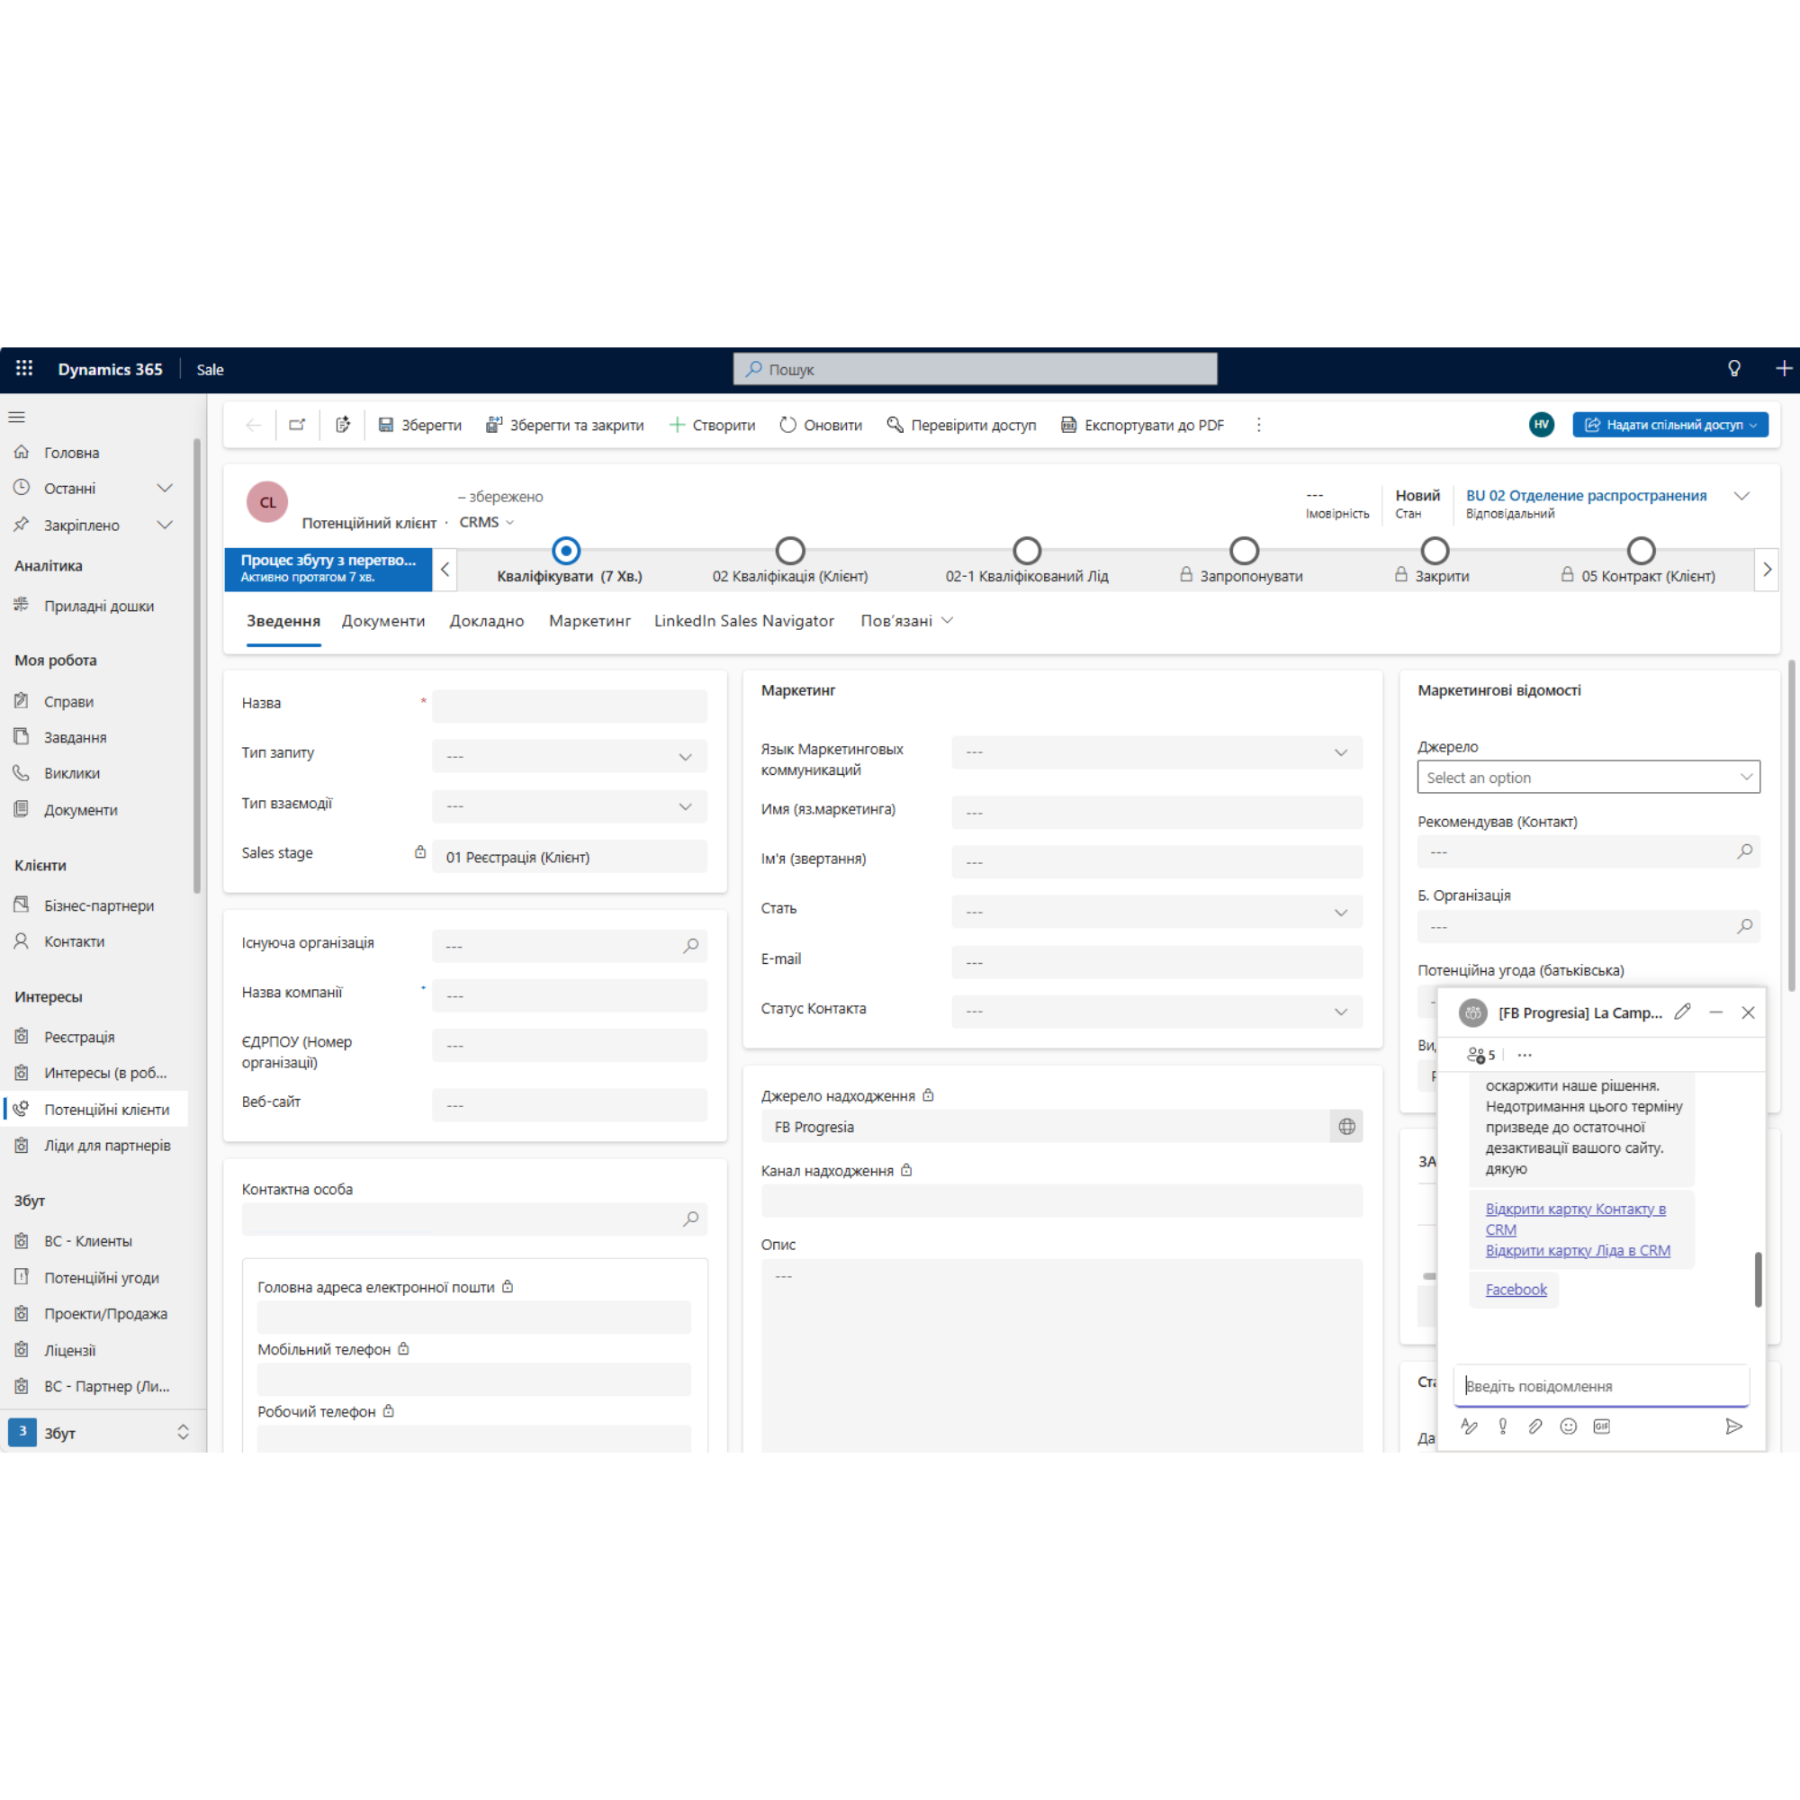Click the lightbulb assistant icon
Screen dimensions: 1800x1800
click(1734, 369)
